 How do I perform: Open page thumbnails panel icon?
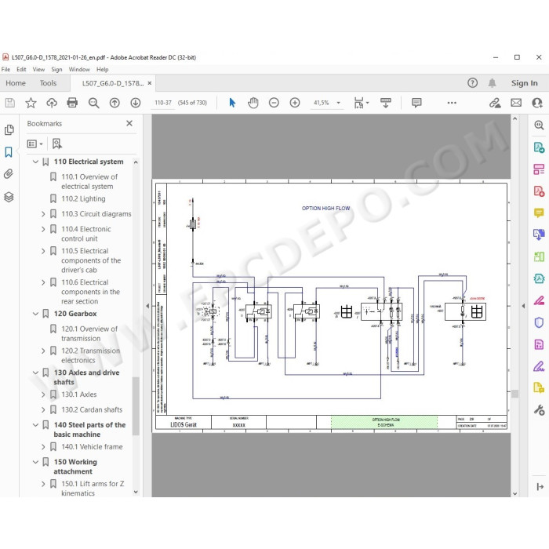tap(9, 130)
